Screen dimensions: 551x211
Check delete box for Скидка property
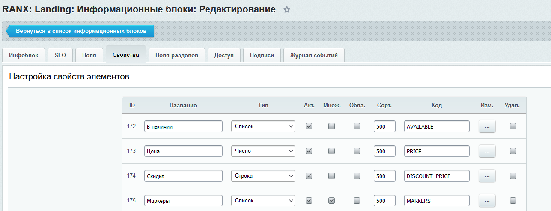(513, 176)
